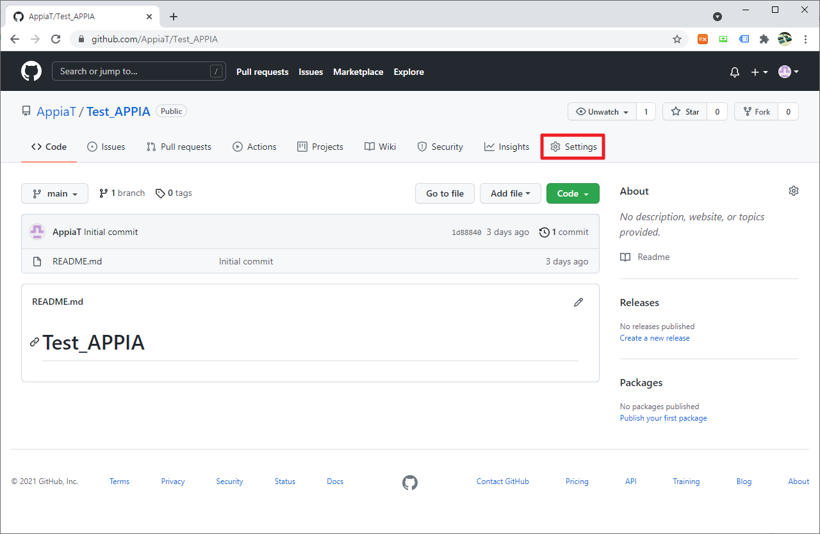This screenshot has width=820, height=534.
Task: Select the Code tab
Action: coord(49,147)
